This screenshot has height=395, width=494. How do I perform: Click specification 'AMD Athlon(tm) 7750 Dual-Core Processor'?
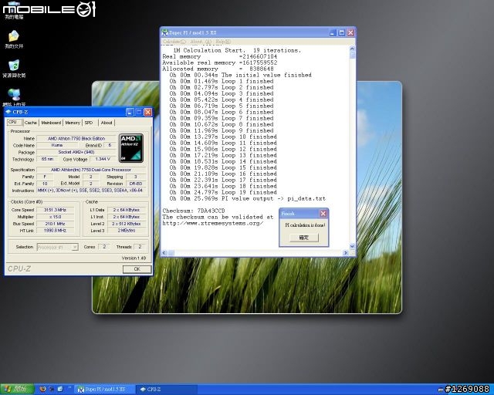(91, 170)
